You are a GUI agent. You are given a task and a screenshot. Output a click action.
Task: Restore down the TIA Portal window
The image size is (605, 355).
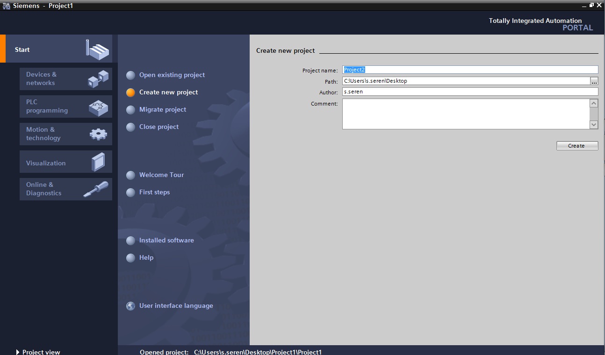[591, 6]
